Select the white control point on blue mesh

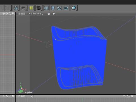coord(56,39)
